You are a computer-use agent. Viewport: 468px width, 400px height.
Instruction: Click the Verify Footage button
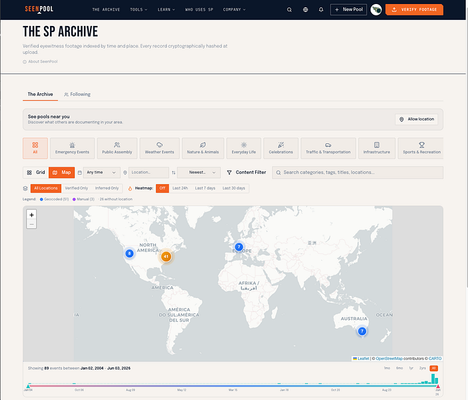(x=414, y=9)
